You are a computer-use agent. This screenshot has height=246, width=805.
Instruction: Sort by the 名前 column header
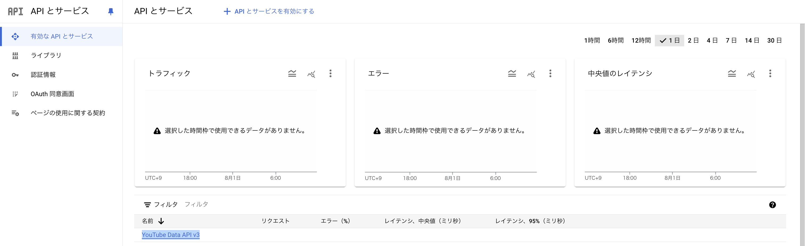click(x=147, y=221)
